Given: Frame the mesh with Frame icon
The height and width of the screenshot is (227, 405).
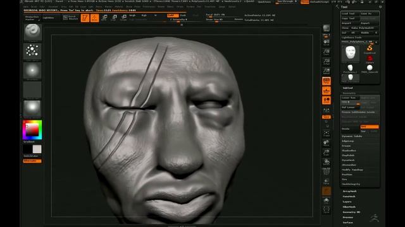Looking at the screenshot, I should (327, 133).
